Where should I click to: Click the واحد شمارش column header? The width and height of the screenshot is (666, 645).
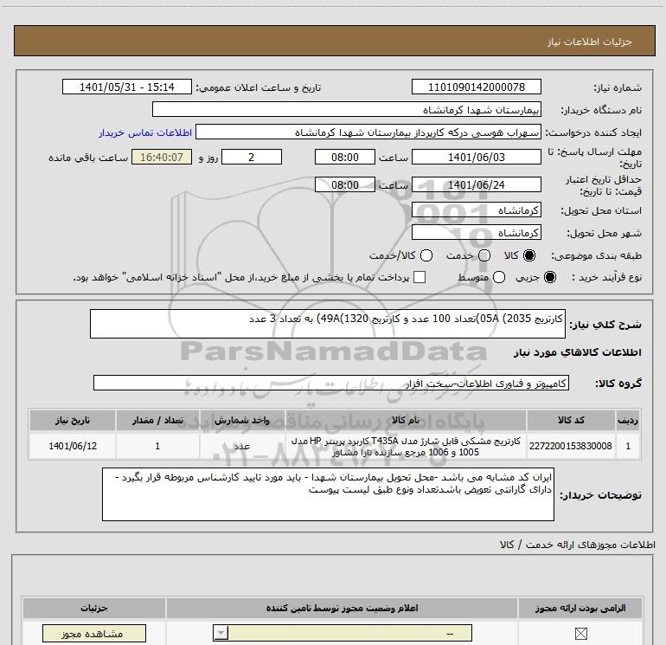[x=241, y=420]
